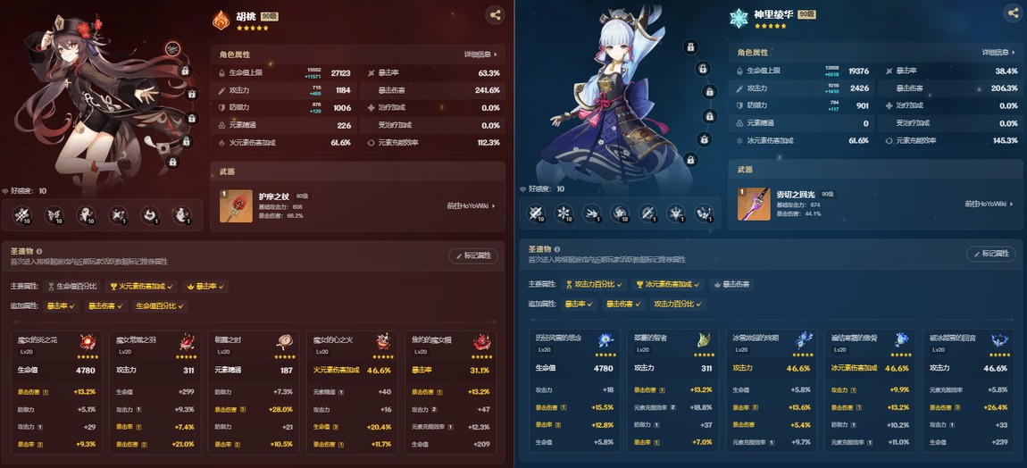This screenshot has height=468, width=1027.
Task: Click the 标记属性 button on Ayaka's panel
Action: (x=991, y=254)
